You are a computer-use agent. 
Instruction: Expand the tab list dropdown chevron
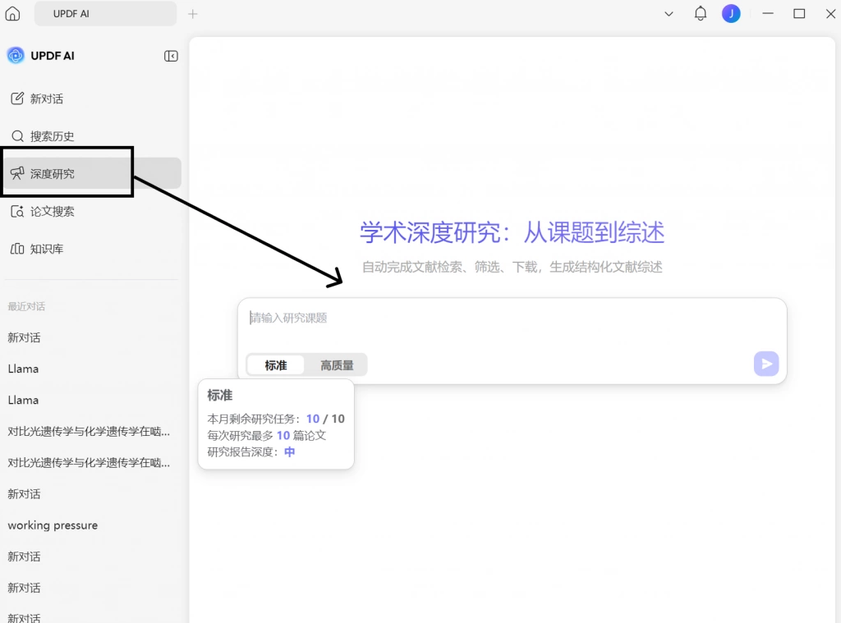pyautogui.click(x=669, y=14)
